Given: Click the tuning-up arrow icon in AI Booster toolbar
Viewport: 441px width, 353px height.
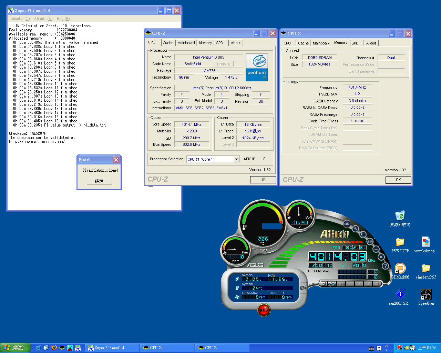Looking at the screenshot, I should [332, 284].
